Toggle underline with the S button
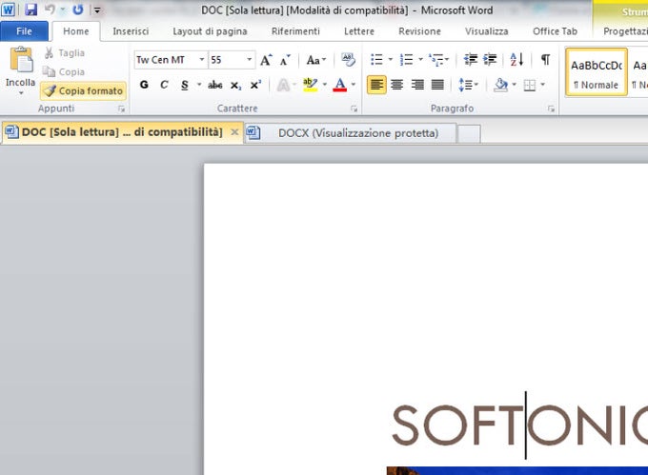This screenshot has width=648, height=475. [184, 85]
